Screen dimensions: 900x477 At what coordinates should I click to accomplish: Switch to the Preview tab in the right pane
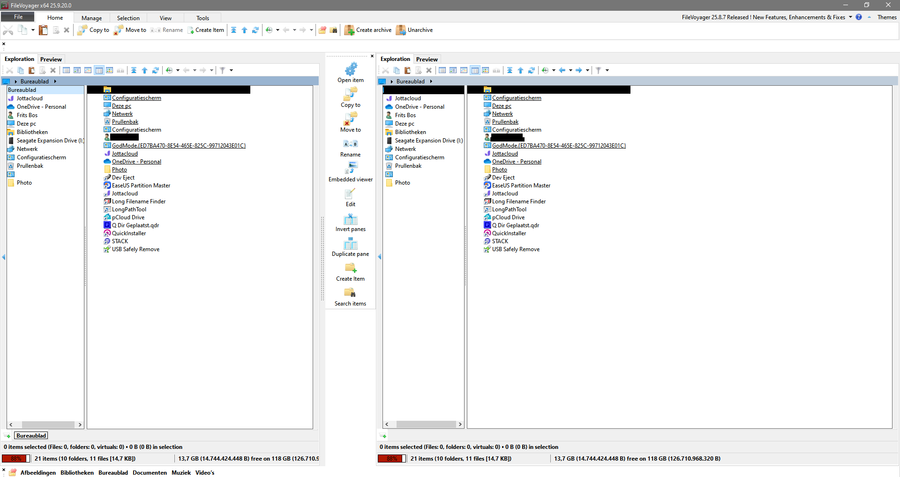click(427, 59)
